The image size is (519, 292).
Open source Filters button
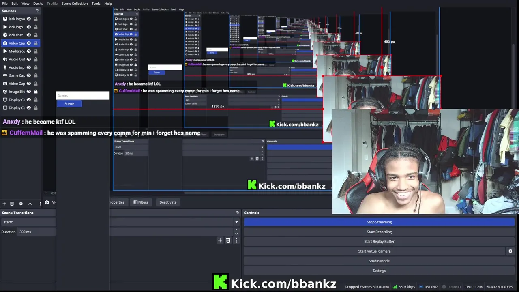(141, 202)
